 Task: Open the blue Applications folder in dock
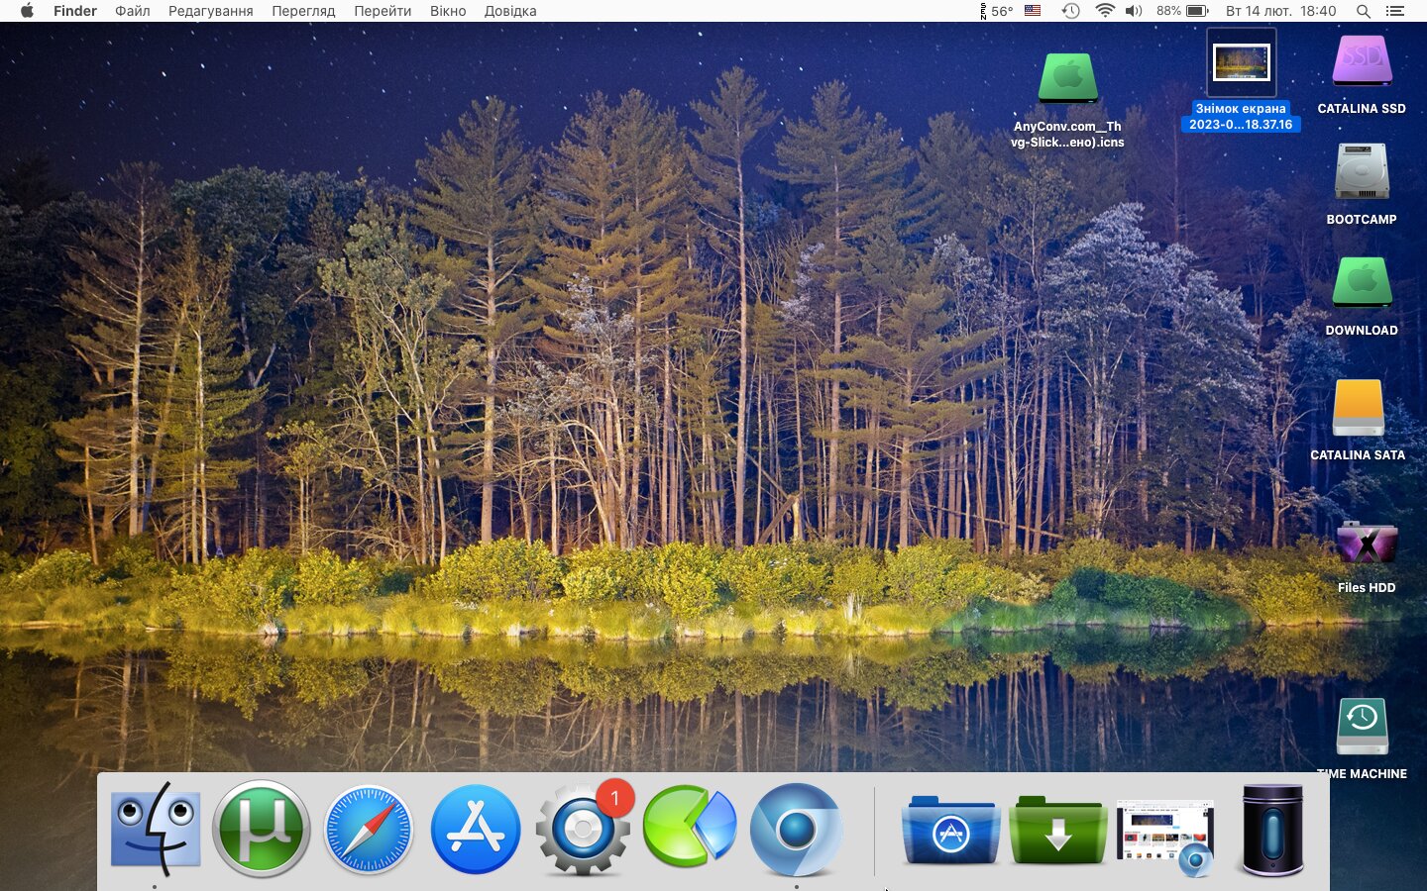tap(950, 830)
